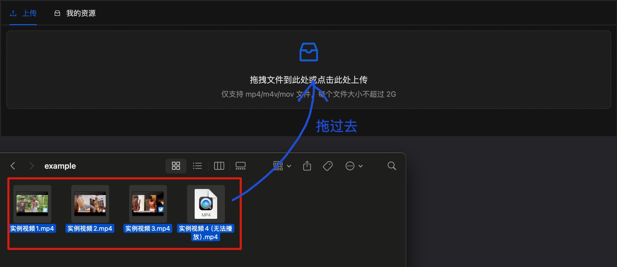Click the upload arrow icon beside 上传
The image size is (617, 267).
point(13,13)
